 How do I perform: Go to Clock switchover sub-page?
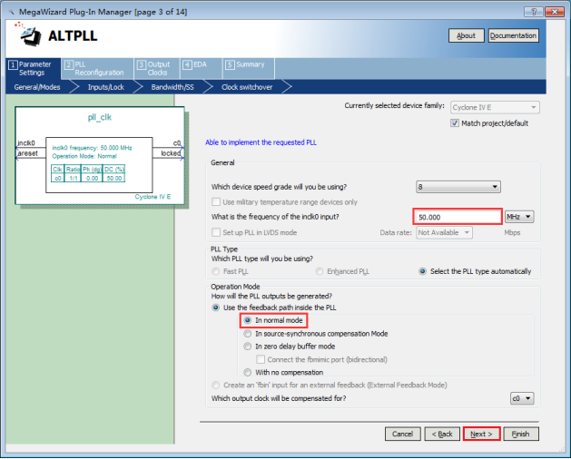[247, 87]
